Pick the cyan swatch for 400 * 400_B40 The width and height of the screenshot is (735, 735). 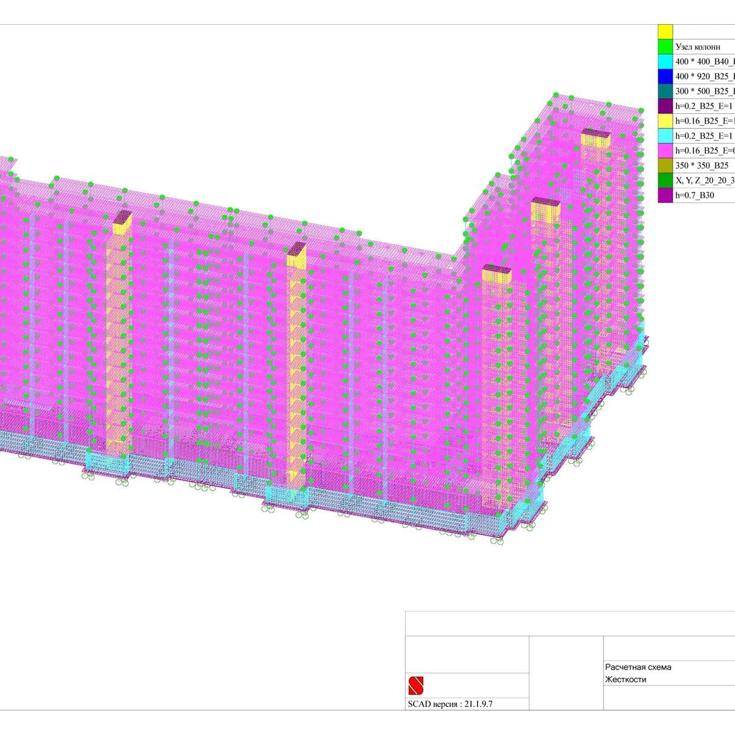pos(665,61)
